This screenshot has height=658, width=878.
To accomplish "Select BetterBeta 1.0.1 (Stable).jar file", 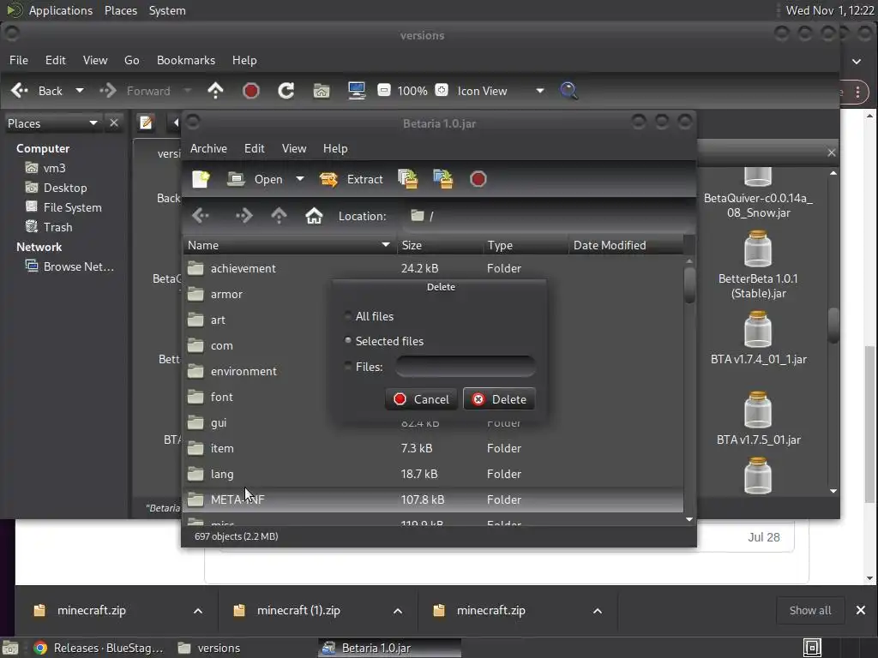I will click(758, 266).
